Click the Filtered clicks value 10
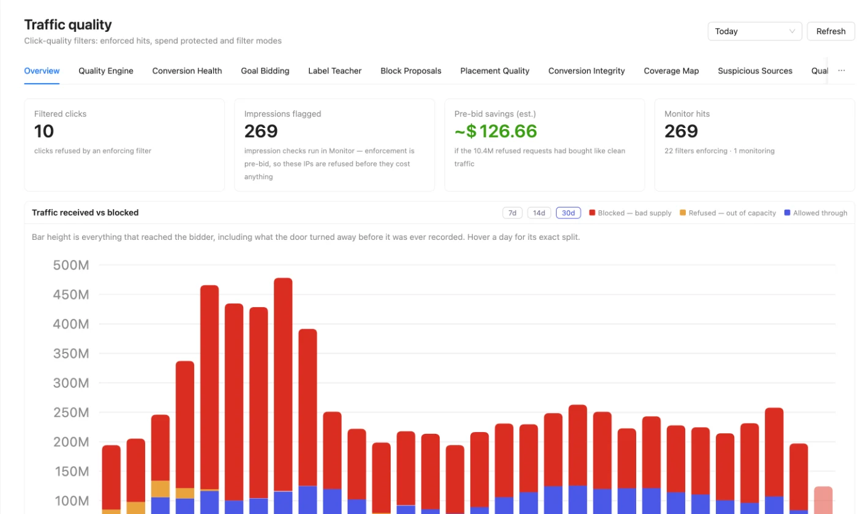The width and height of the screenshot is (864, 514). 44,131
